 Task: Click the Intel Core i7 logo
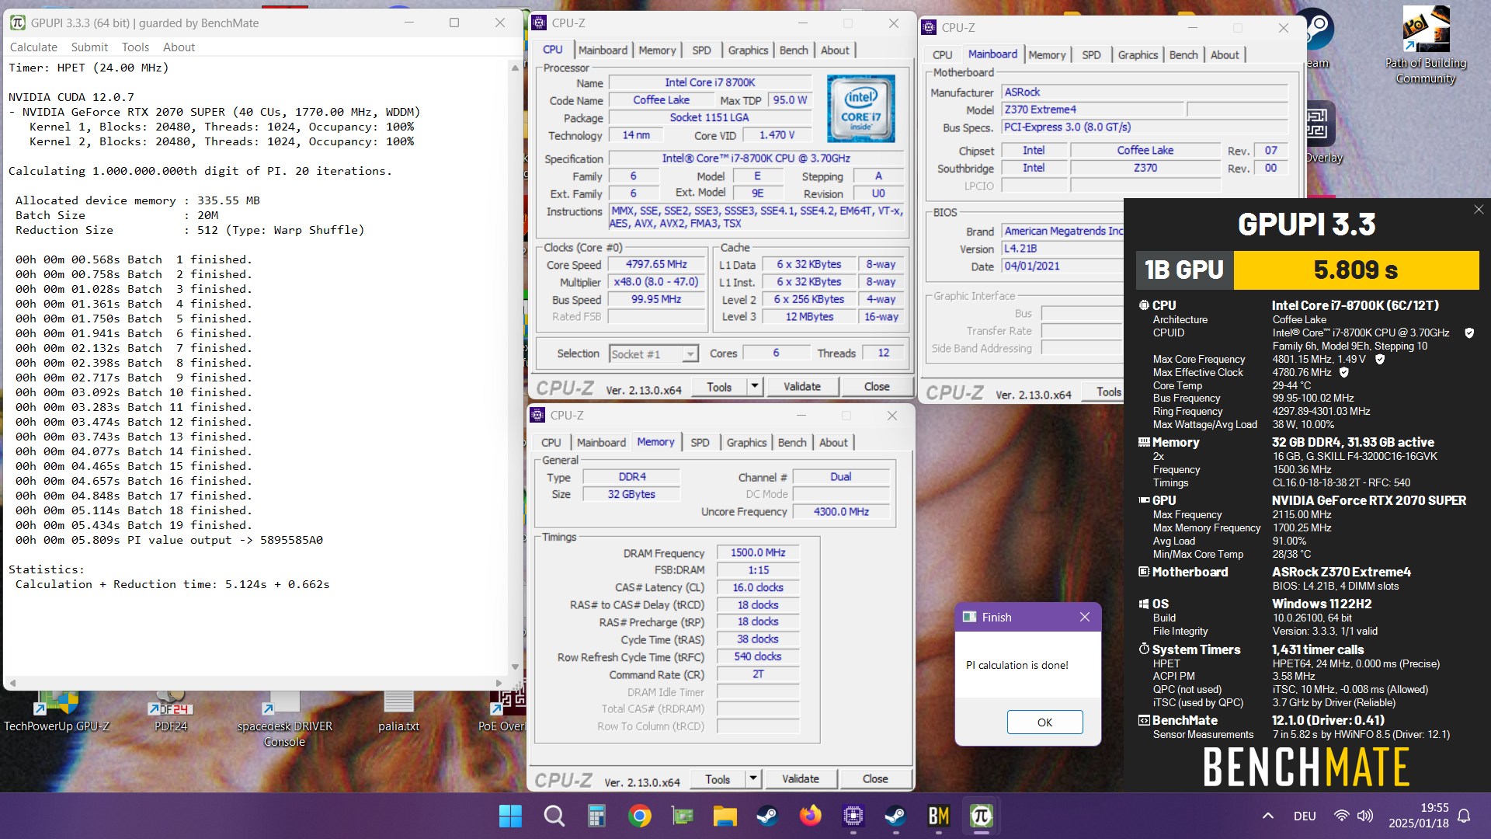[860, 109]
